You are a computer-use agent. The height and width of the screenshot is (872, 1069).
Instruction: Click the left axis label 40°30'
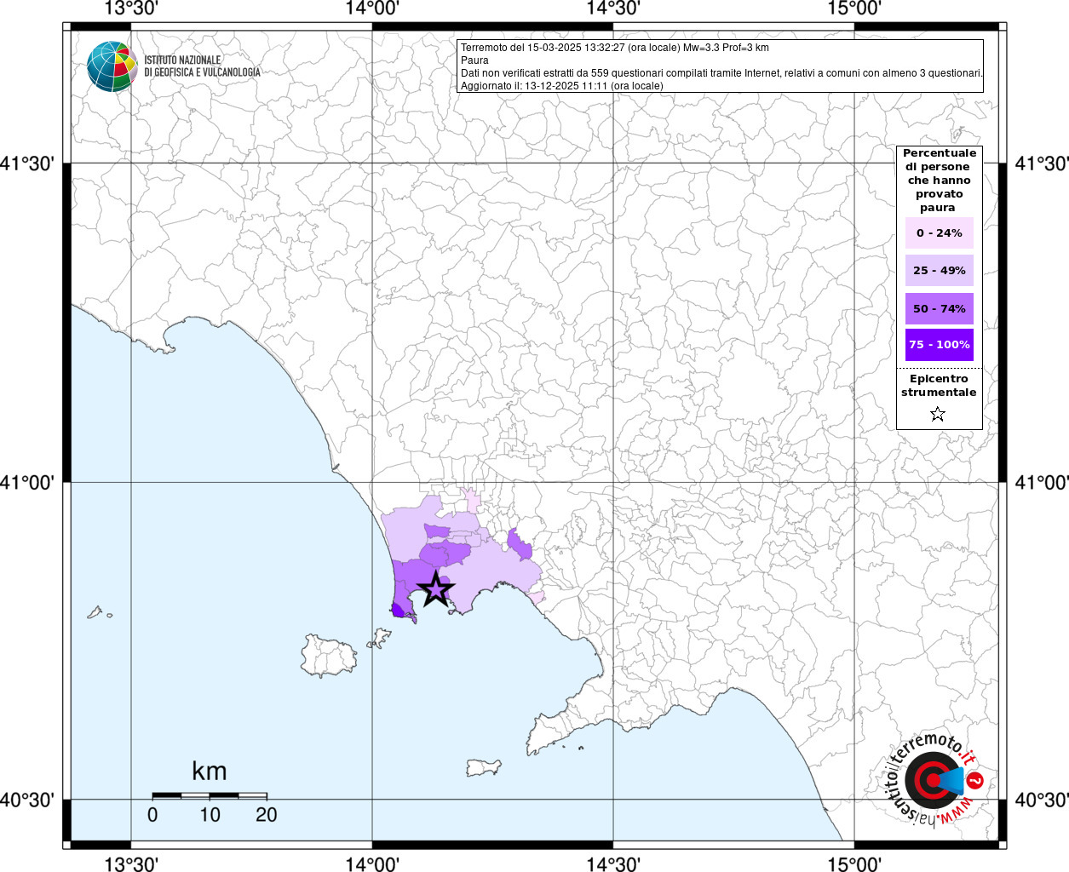pos(27,800)
